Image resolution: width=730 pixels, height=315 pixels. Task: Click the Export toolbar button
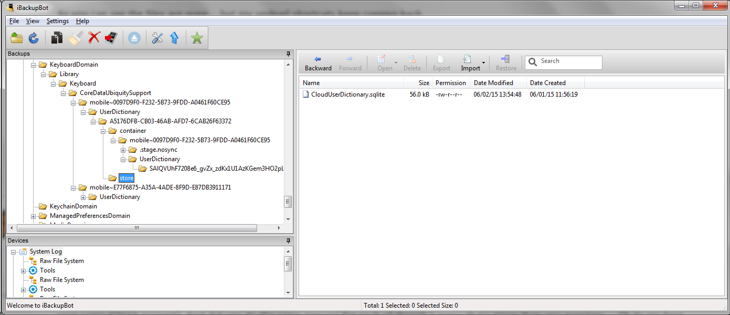point(441,64)
